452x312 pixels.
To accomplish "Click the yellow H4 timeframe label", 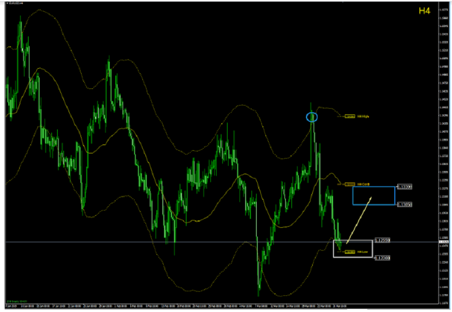I will (424, 11).
